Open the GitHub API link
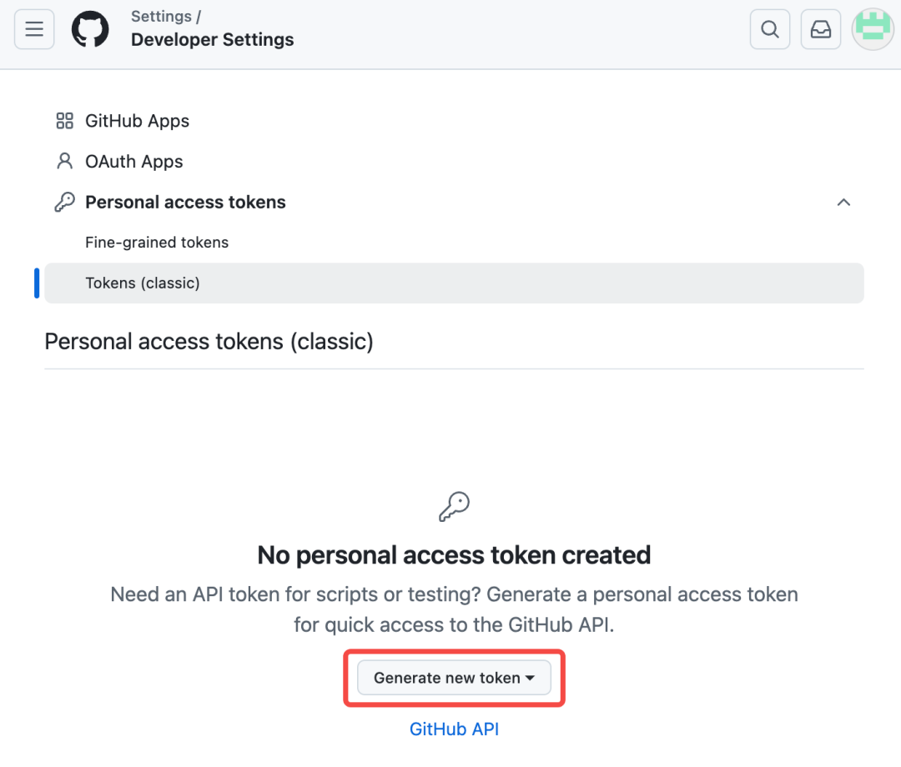This screenshot has height=767, width=901. coord(454,729)
